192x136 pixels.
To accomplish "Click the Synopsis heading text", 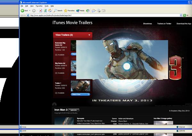I will coord(80,118).
